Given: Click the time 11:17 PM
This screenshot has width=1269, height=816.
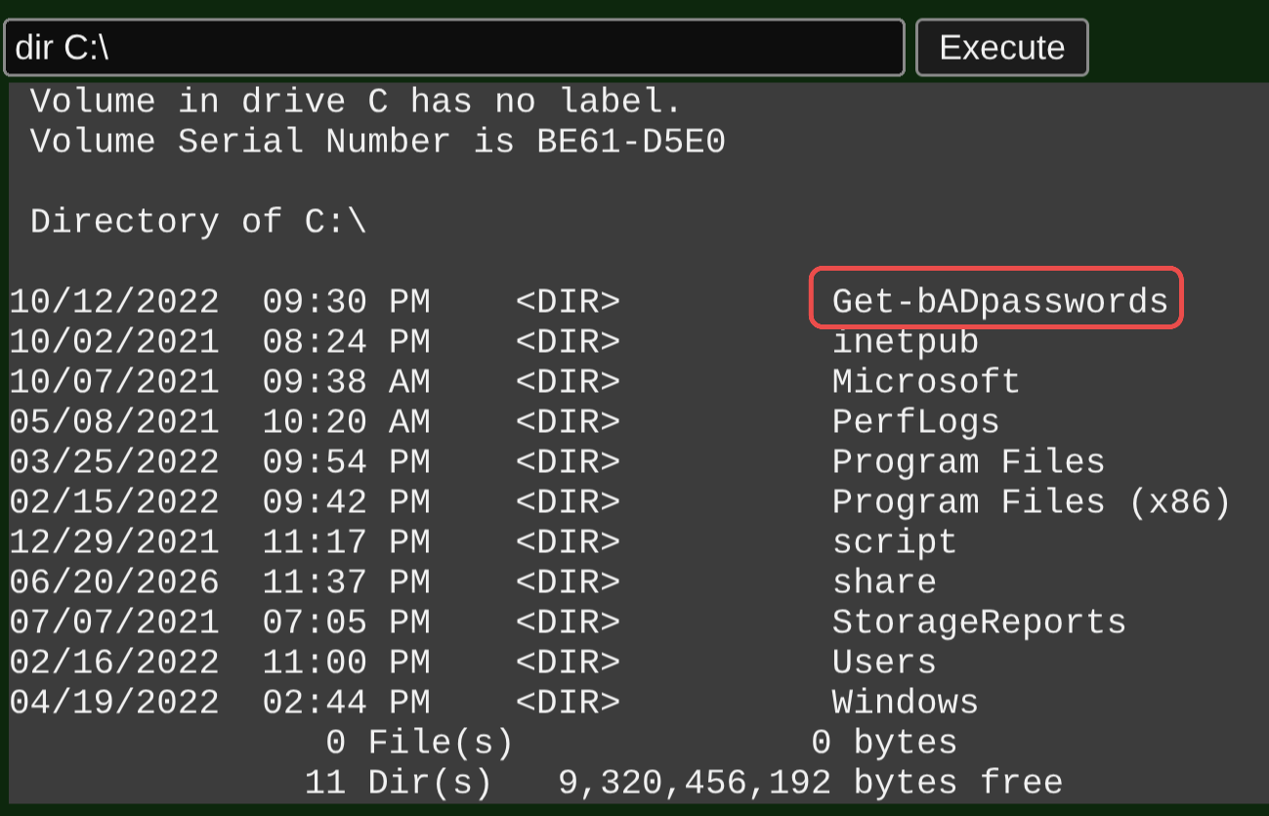Looking at the screenshot, I should (x=346, y=541).
